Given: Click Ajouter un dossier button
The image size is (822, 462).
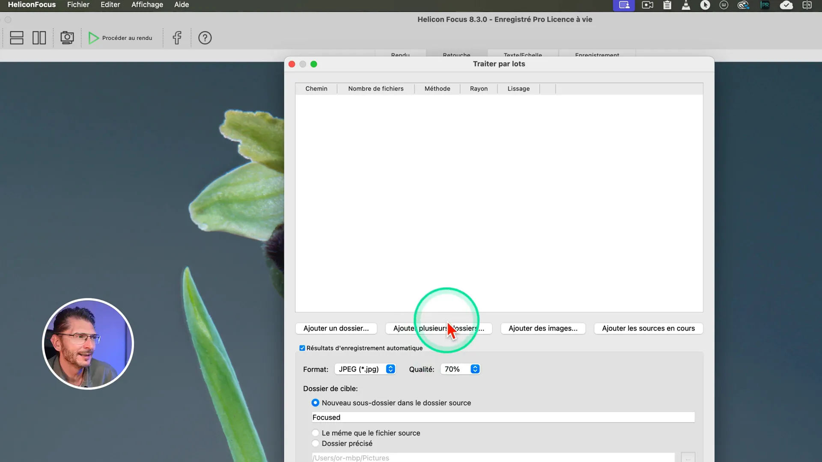Looking at the screenshot, I should [x=336, y=329].
